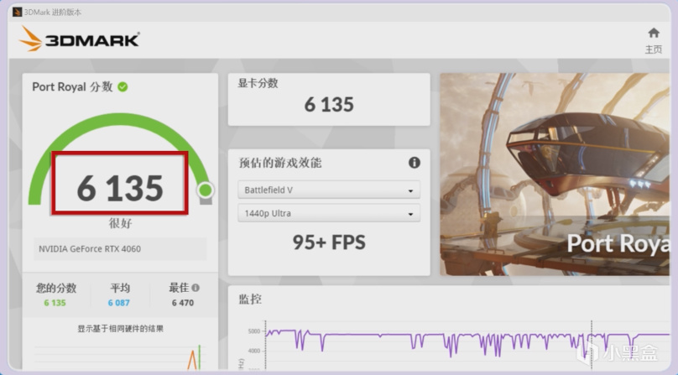
Task: Click the 显示基于相同硬件的结果 label
Action: click(x=120, y=329)
